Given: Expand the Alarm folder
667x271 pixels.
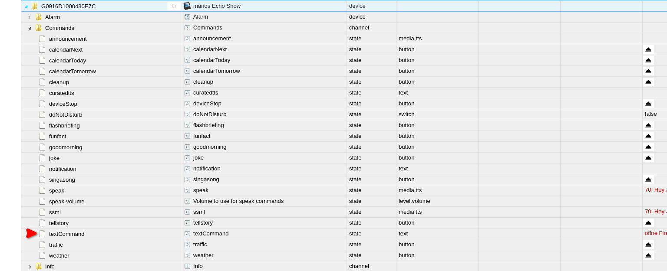Looking at the screenshot, I should pyautogui.click(x=30, y=17).
